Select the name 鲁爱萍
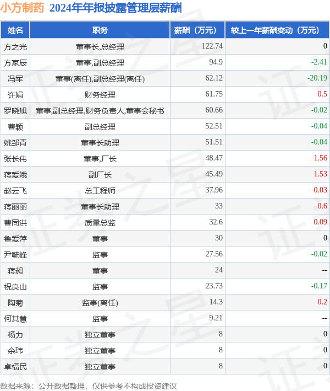The height and width of the screenshot is (391, 330). point(15,239)
